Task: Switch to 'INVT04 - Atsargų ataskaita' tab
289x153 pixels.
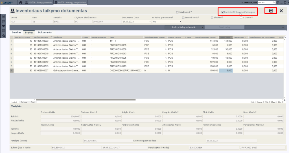Action: click(40, 3)
